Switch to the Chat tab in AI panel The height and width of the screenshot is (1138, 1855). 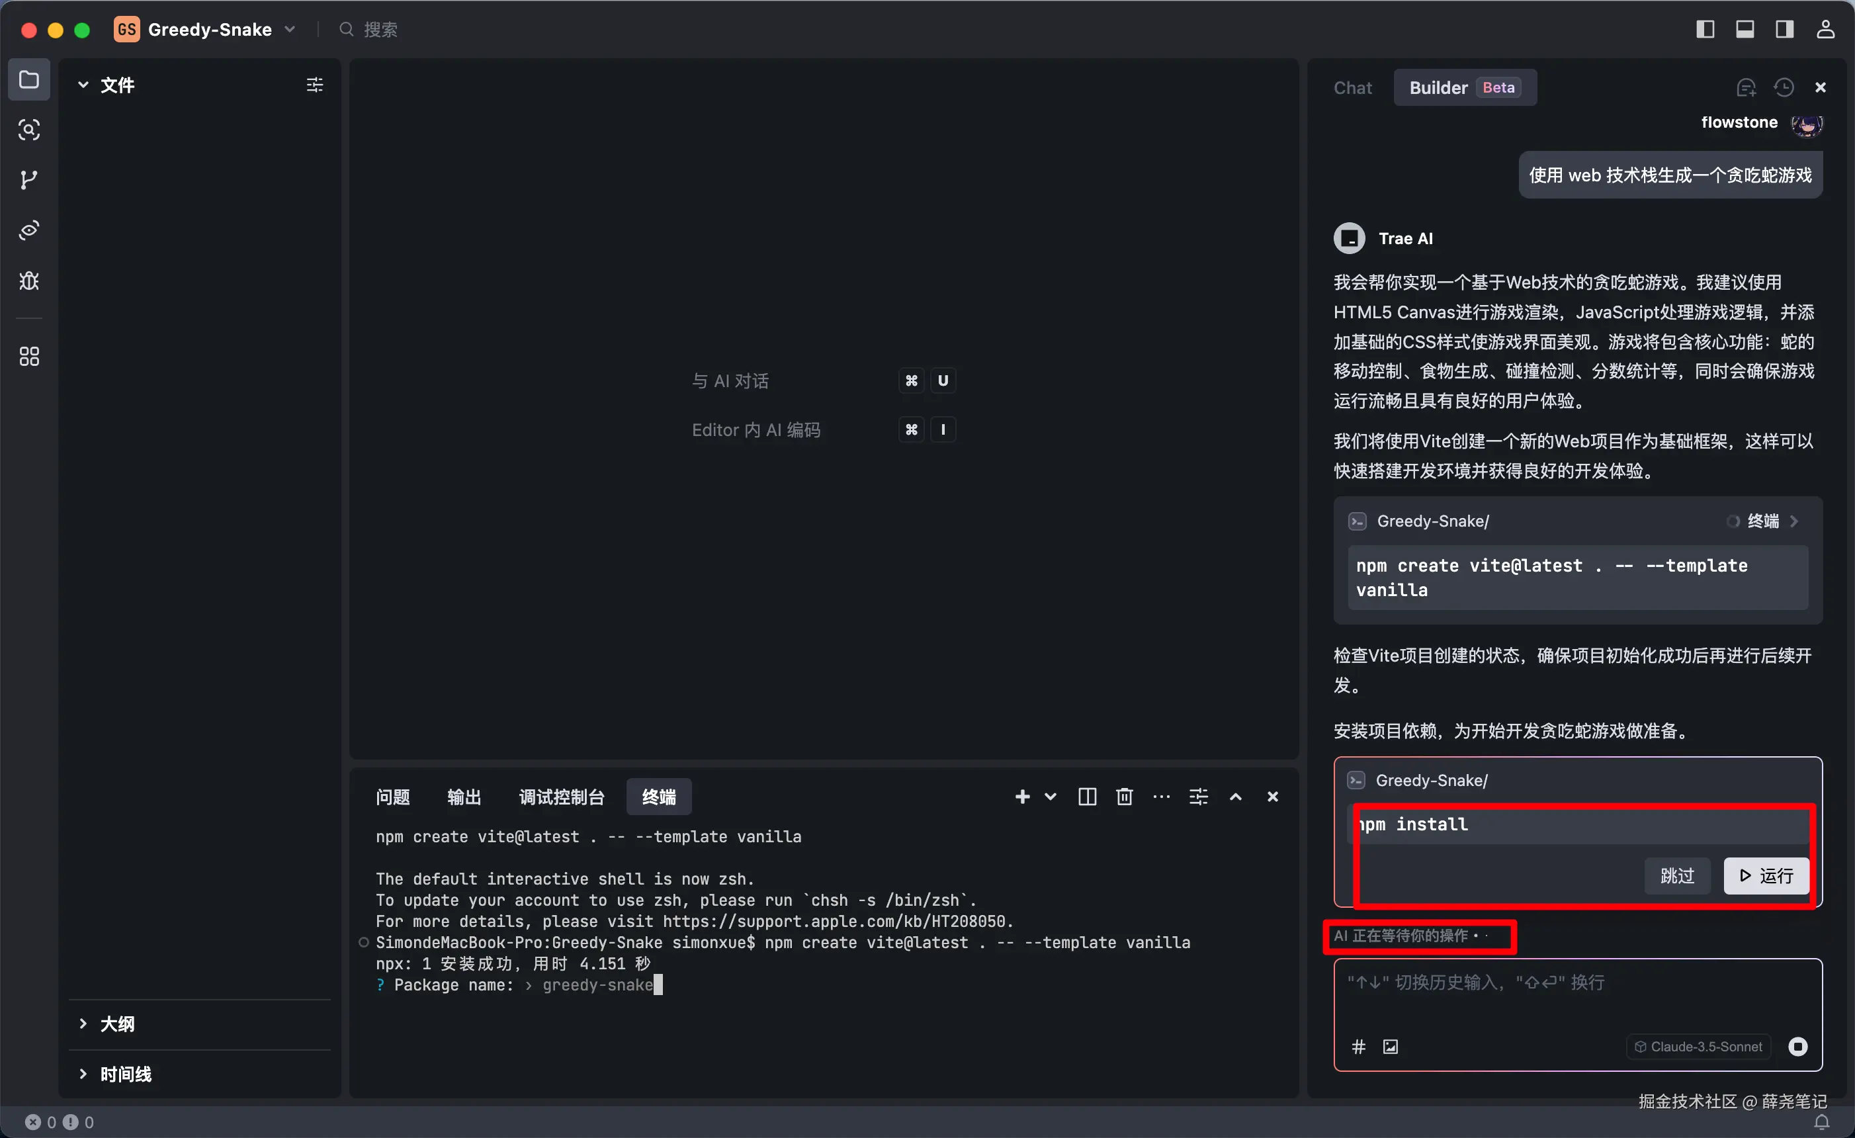click(1352, 87)
